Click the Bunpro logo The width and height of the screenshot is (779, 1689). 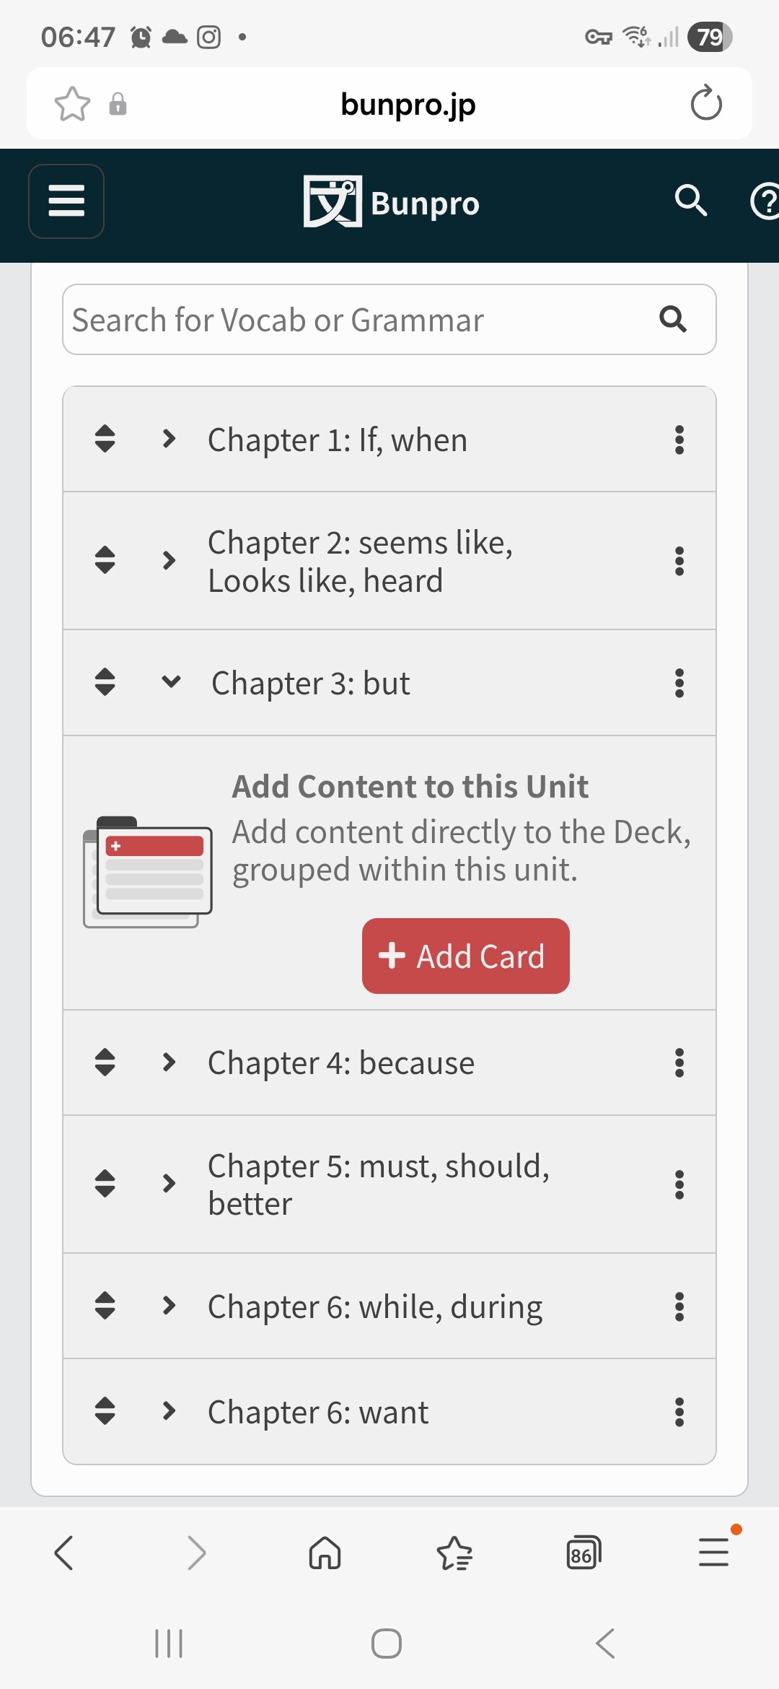pyautogui.click(x=391, y=202)
